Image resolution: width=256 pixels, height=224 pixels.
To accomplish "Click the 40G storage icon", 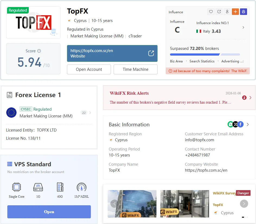I will (x=60, y=187).
